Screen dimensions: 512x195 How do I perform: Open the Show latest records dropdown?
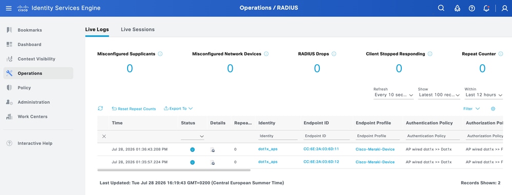pyautogui.click(x=439, y=95)
